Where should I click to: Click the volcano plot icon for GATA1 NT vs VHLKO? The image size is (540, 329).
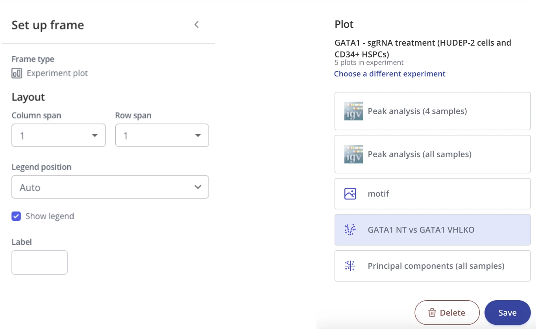pyautogui.click(x=350, y=230)
